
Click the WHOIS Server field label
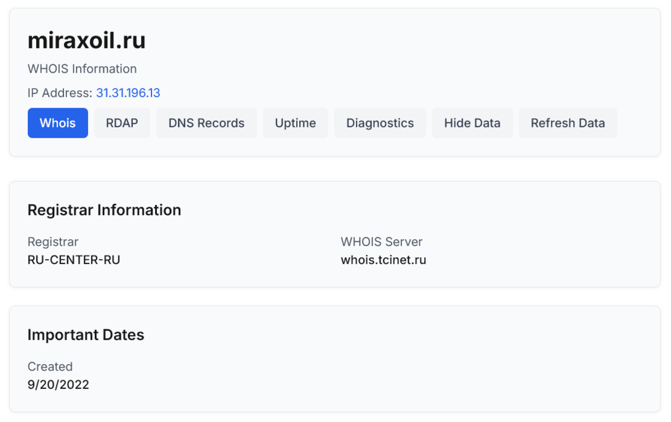pyautogui.click(x=382, y=242)
